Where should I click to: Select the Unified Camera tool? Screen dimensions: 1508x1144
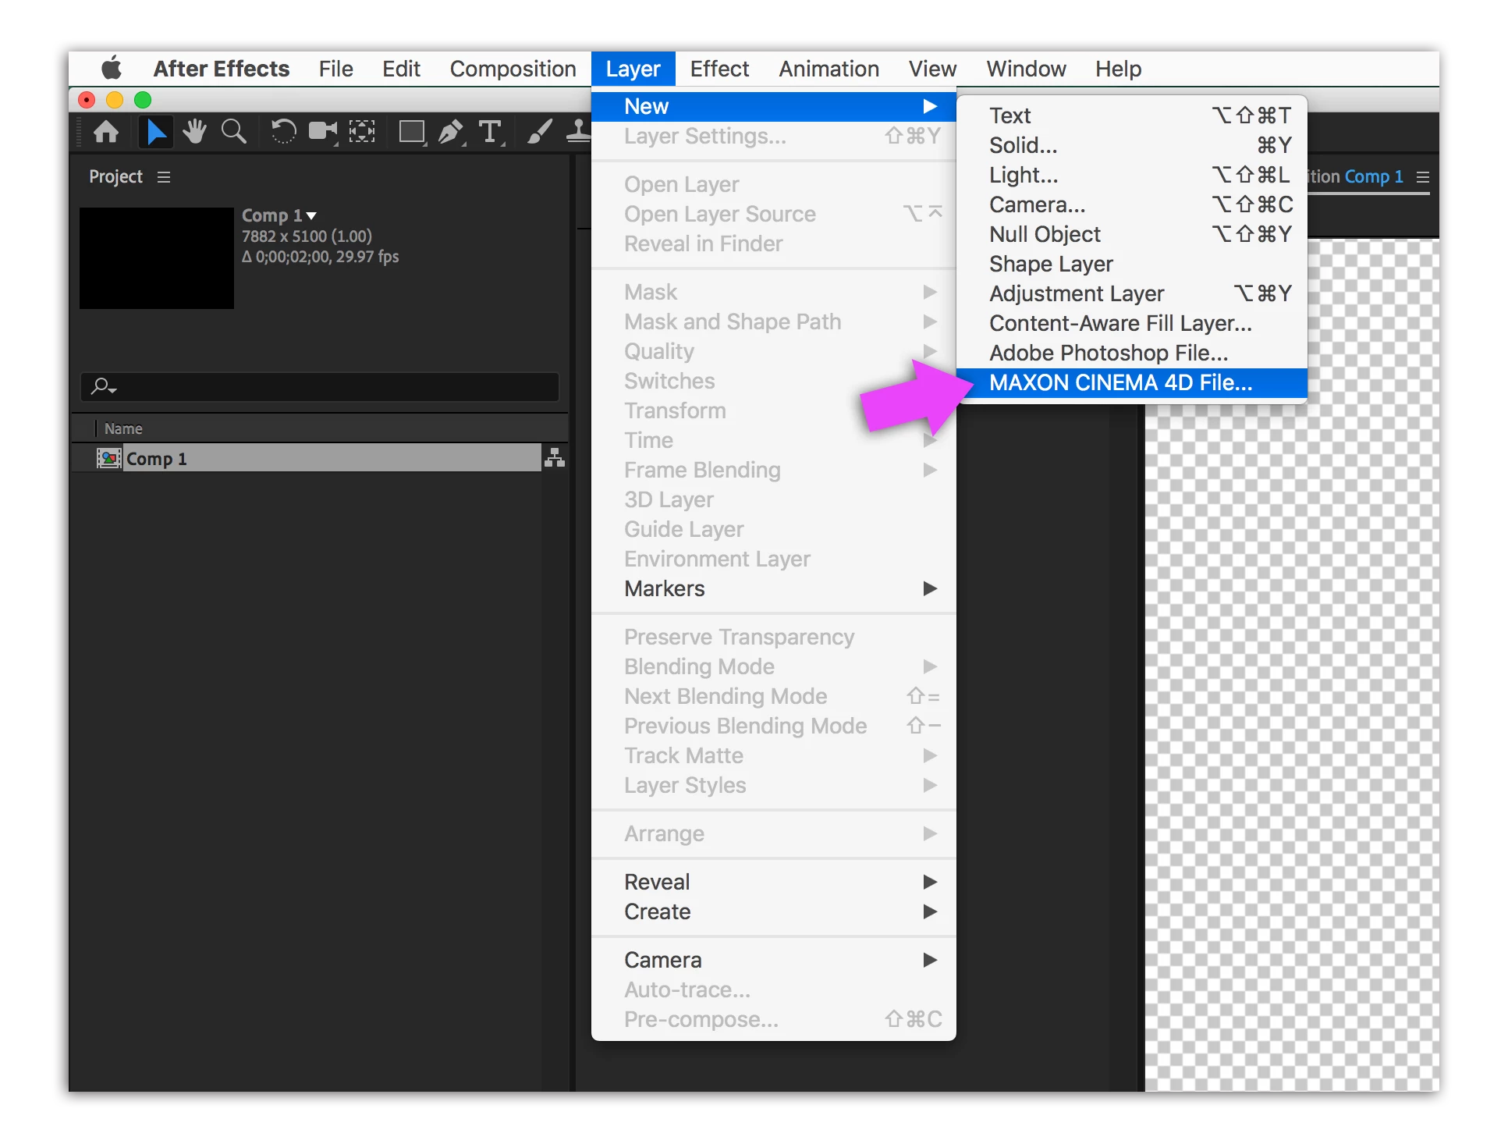[322, 132]
